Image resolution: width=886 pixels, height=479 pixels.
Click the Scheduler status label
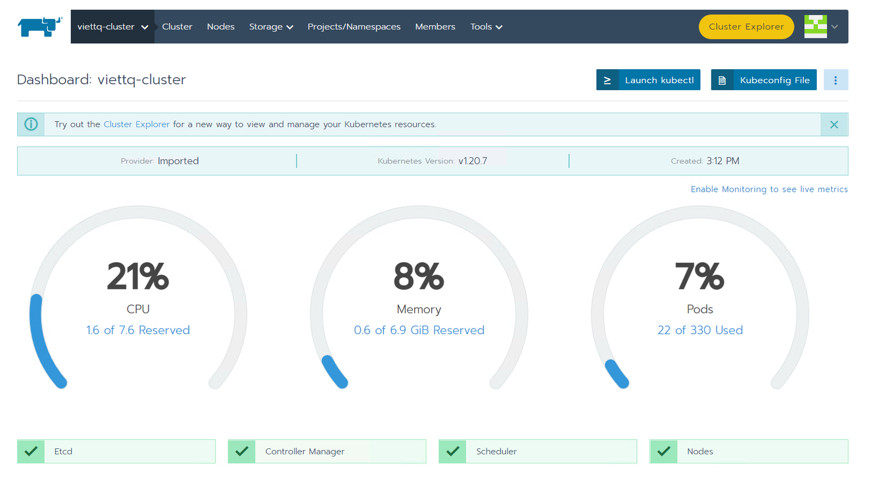496,452
